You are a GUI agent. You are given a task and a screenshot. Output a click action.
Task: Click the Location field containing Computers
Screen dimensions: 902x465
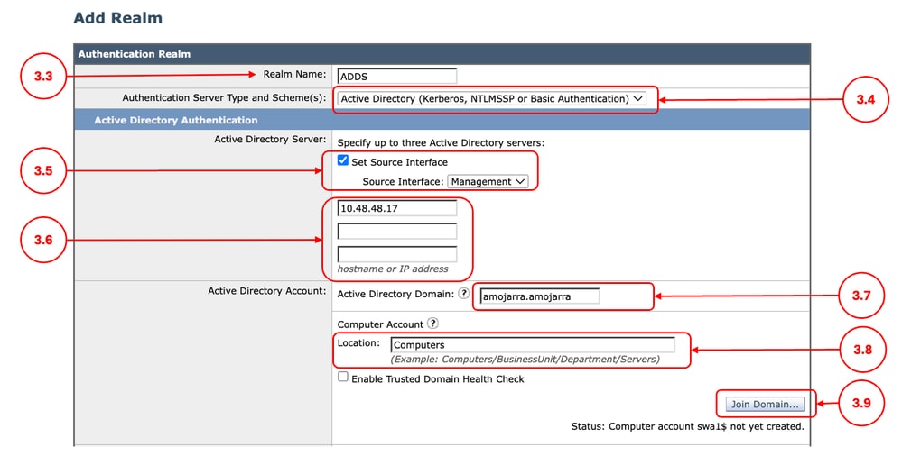[533, 344]
